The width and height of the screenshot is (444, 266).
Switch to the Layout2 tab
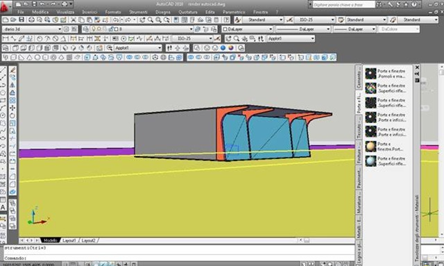[x=88, y=240]
